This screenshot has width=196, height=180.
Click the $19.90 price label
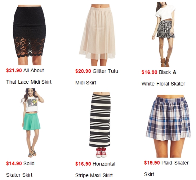(x=152, y=163)
